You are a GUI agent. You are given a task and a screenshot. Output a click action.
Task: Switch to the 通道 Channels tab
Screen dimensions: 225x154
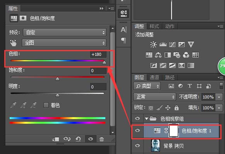pos(154,78)
